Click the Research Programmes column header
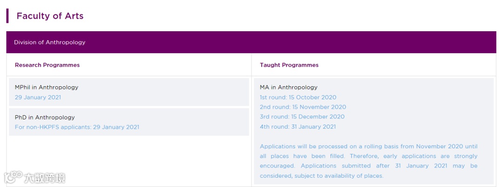Screen dimensions: 503x187 [x=47, y=65]
